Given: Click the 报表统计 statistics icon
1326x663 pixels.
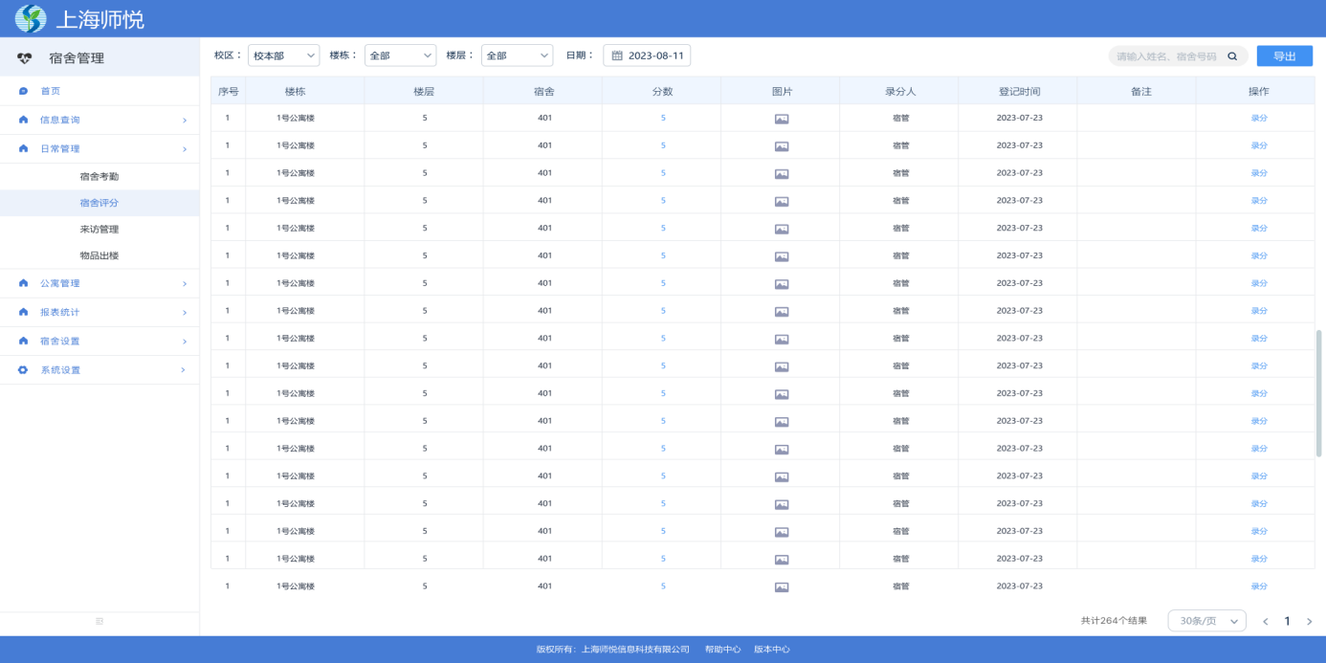Looking at the screenshot, I should point(24,311).
